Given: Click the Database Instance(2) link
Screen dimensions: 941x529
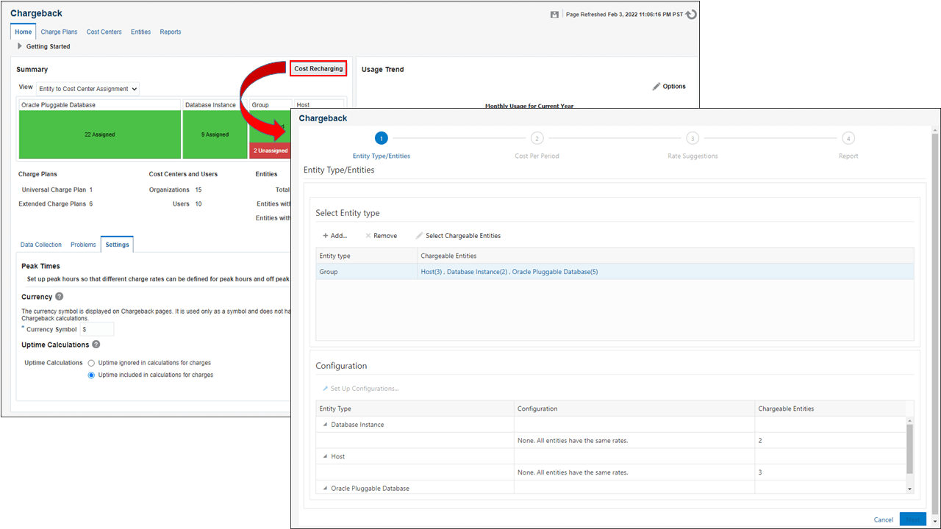Looking at the screenshot, I should 477,272.
